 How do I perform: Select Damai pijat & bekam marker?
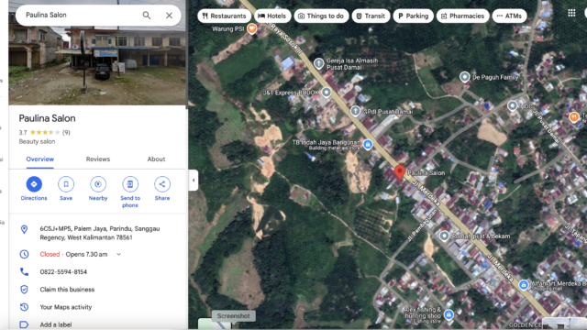[444, 236]
